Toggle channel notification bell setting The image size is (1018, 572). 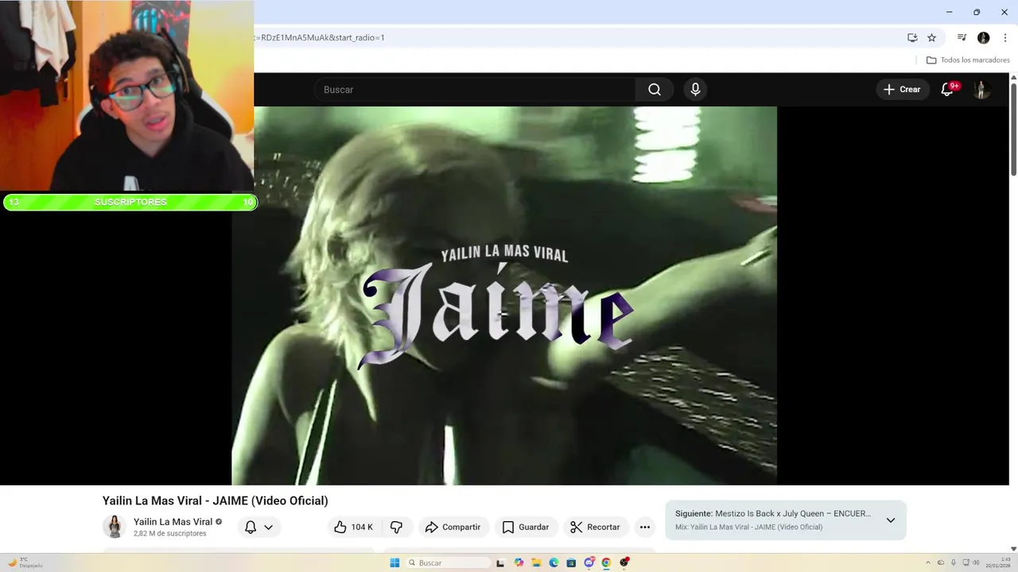[x=258, y=527]
